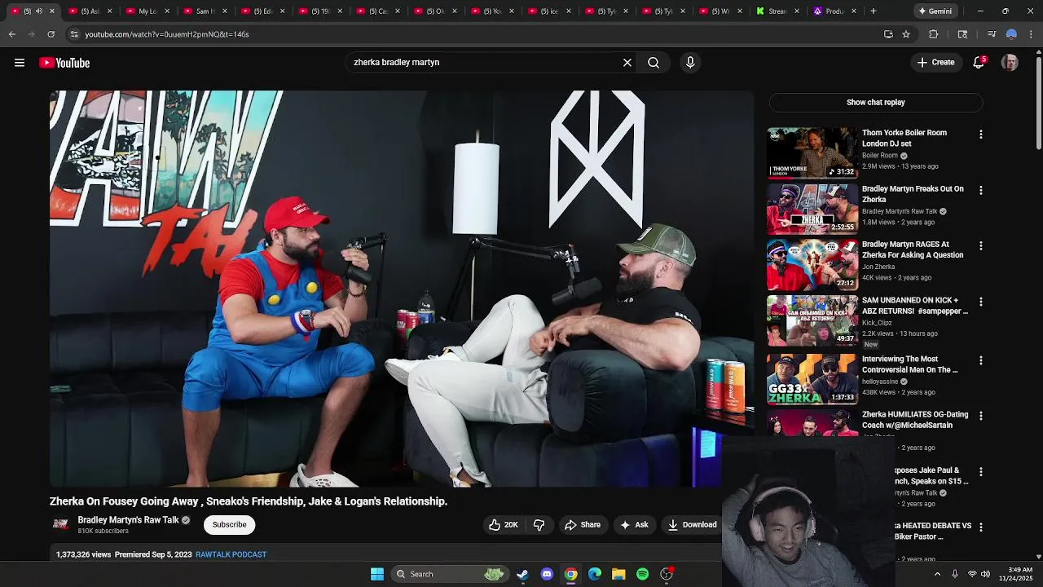Open Bradley Martyn Freaks Out On Zherka title

coord(913,194)
